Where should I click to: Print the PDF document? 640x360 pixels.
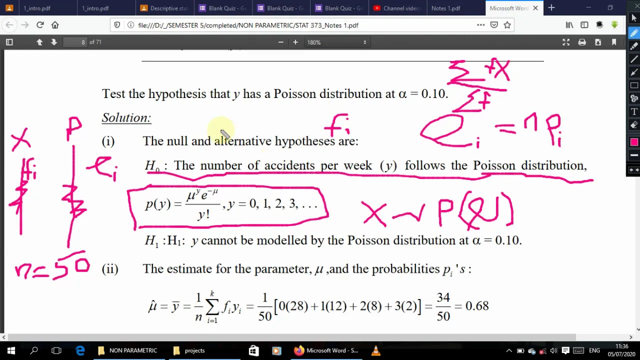coord(582,42)
